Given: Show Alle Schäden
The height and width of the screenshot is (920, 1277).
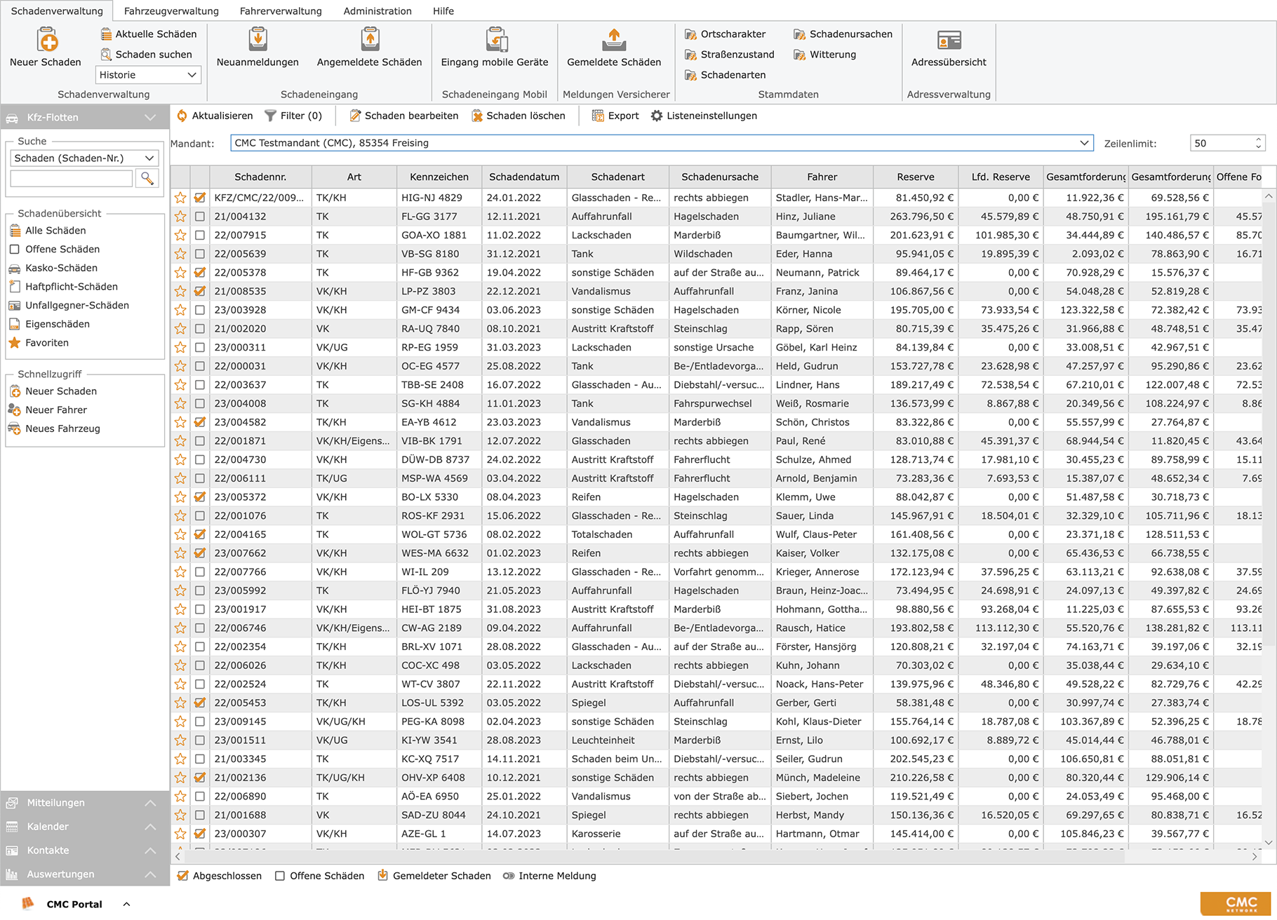Looking at the screenshot, I should click(48, 230).
